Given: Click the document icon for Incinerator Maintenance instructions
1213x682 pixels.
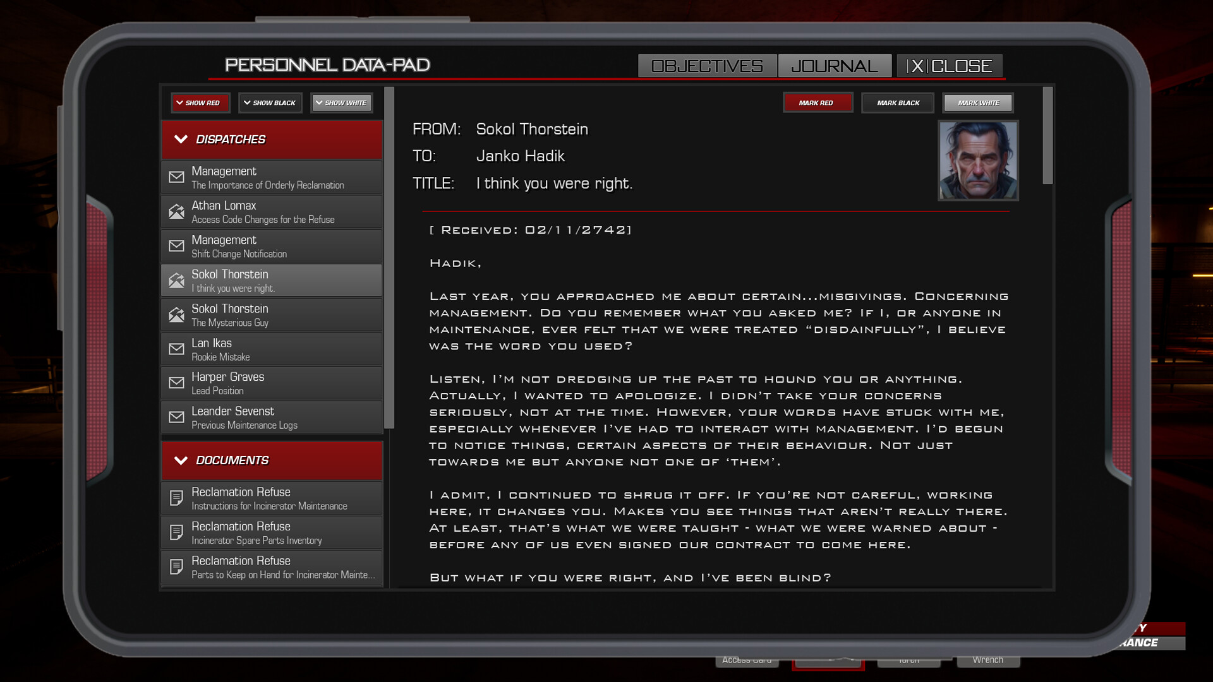Looking at the screenshot, I should pyautogui.click(x=177, y=498).
